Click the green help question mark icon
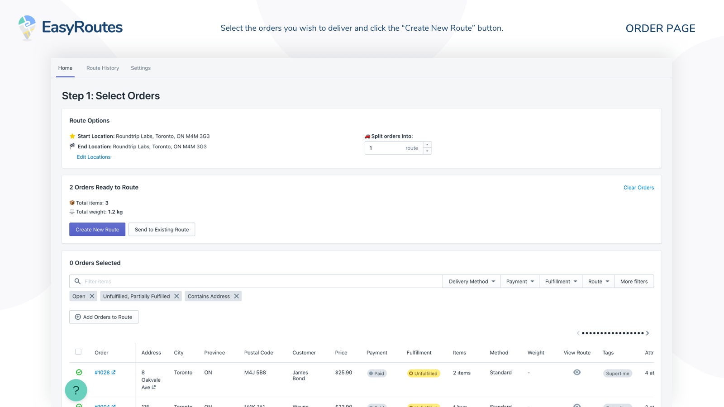The width and height of the screenshot is (724, 407). (x=76, y=390)
